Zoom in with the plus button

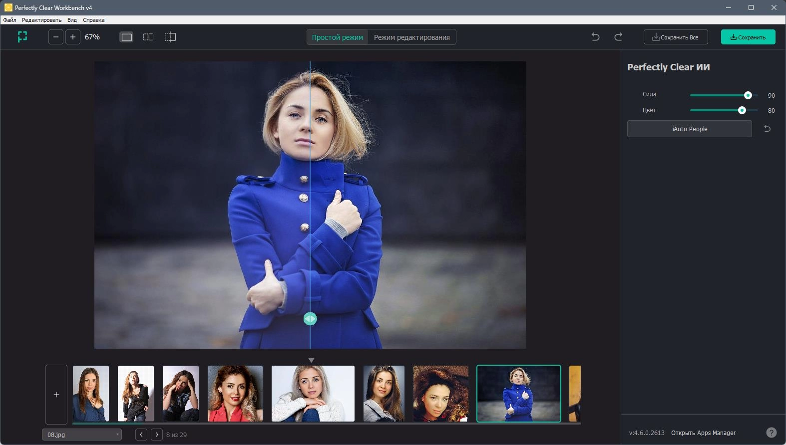[x=73, y=37]
